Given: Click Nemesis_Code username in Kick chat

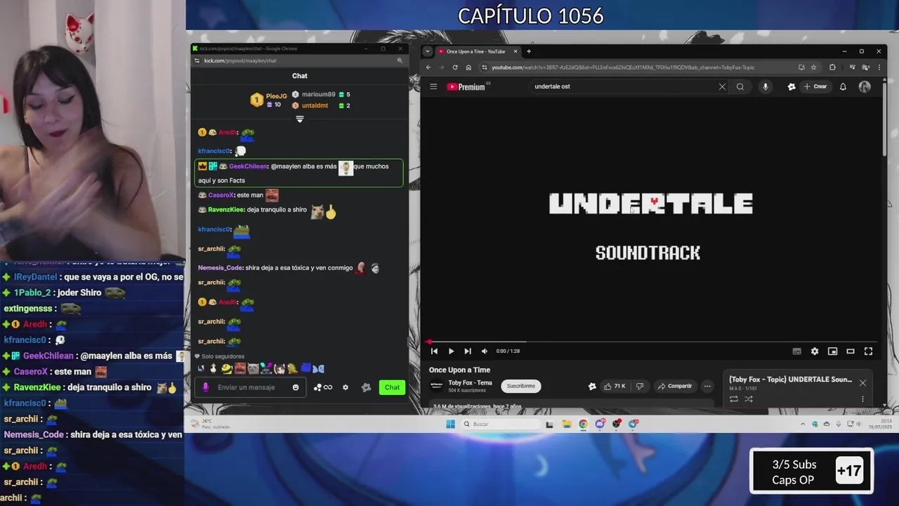Looking at the screenshot, I should [x=221, y=268].
